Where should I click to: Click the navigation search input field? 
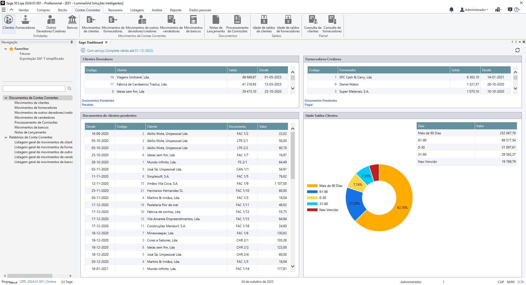34,89
